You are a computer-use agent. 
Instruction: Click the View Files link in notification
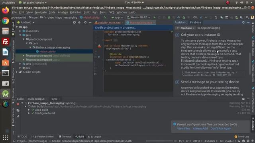(183, 128)
